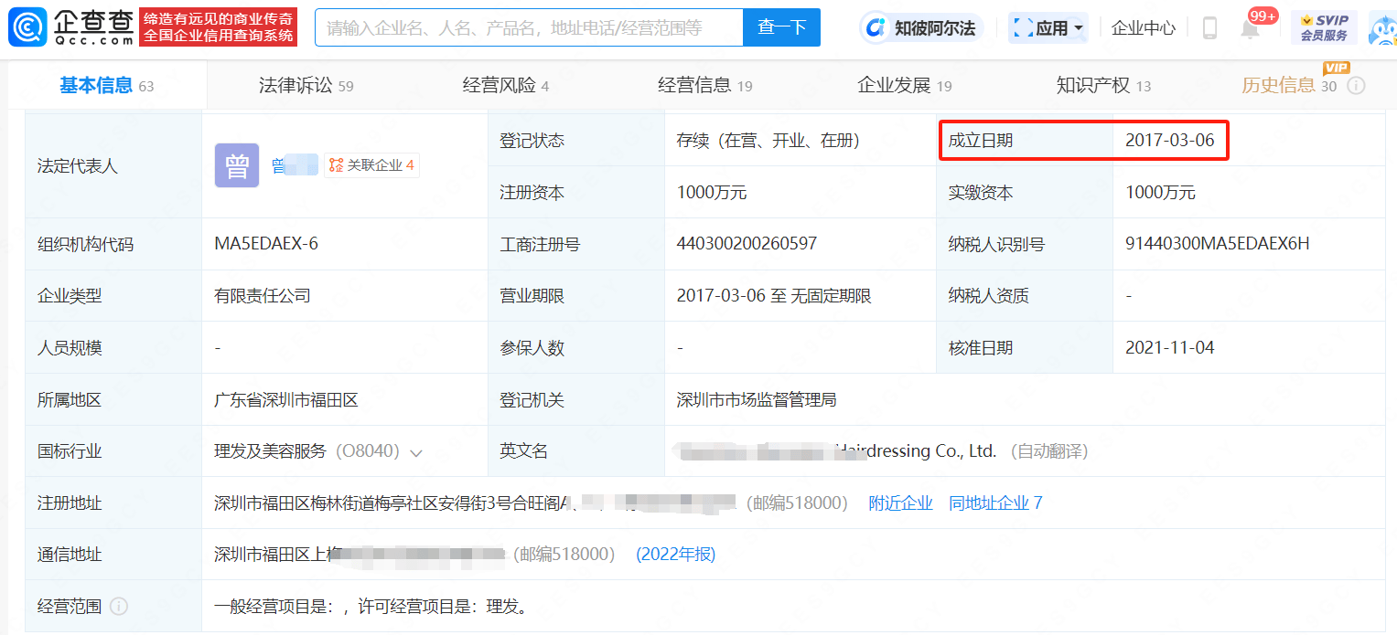This screenshot has width=1397, height=635.
Task: Click the 核准日期 2021-11-04 value
Action: click(x=1169, y=348)
